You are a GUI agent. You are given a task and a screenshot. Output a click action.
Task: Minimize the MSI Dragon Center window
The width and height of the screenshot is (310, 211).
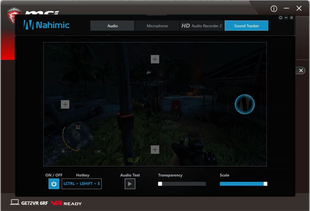[x=286, y=8]
